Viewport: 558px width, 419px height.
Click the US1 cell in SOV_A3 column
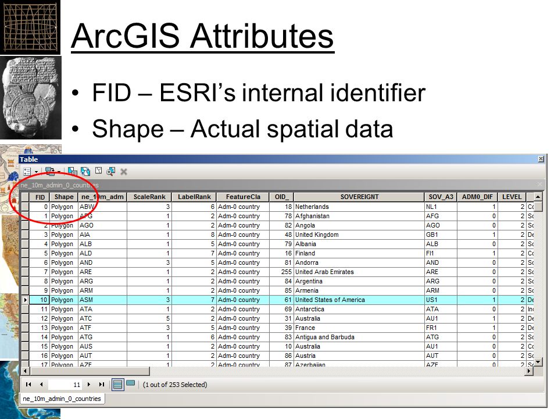coord(441,300)
